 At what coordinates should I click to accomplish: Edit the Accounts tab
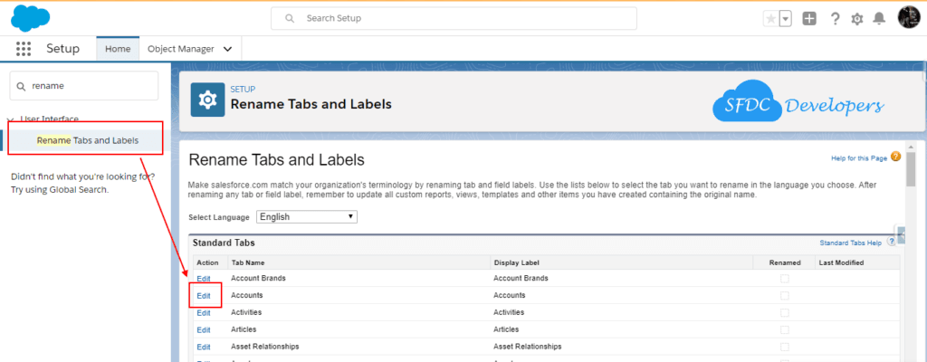(204, 295)
